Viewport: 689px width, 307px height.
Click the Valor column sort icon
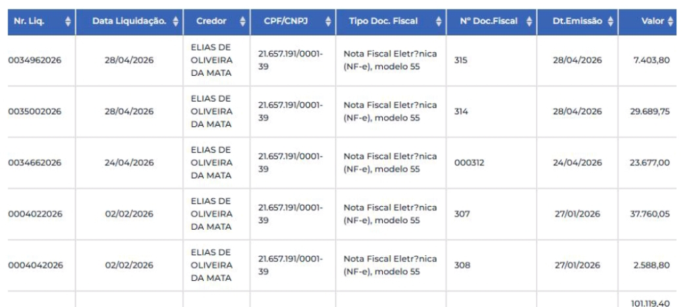[x=670, y=21]
